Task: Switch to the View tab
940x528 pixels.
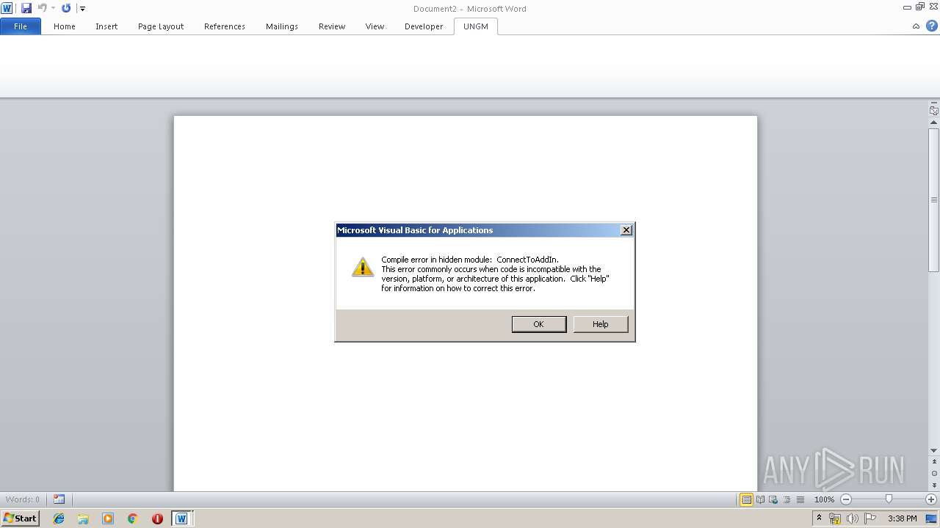Action: click(x=375, y=26)
